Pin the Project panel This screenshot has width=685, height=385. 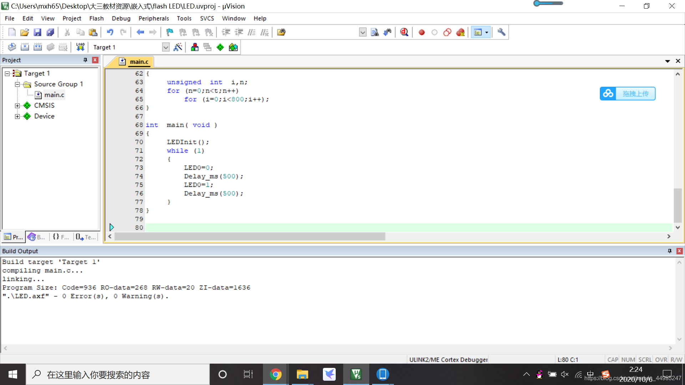coord(85,60)
